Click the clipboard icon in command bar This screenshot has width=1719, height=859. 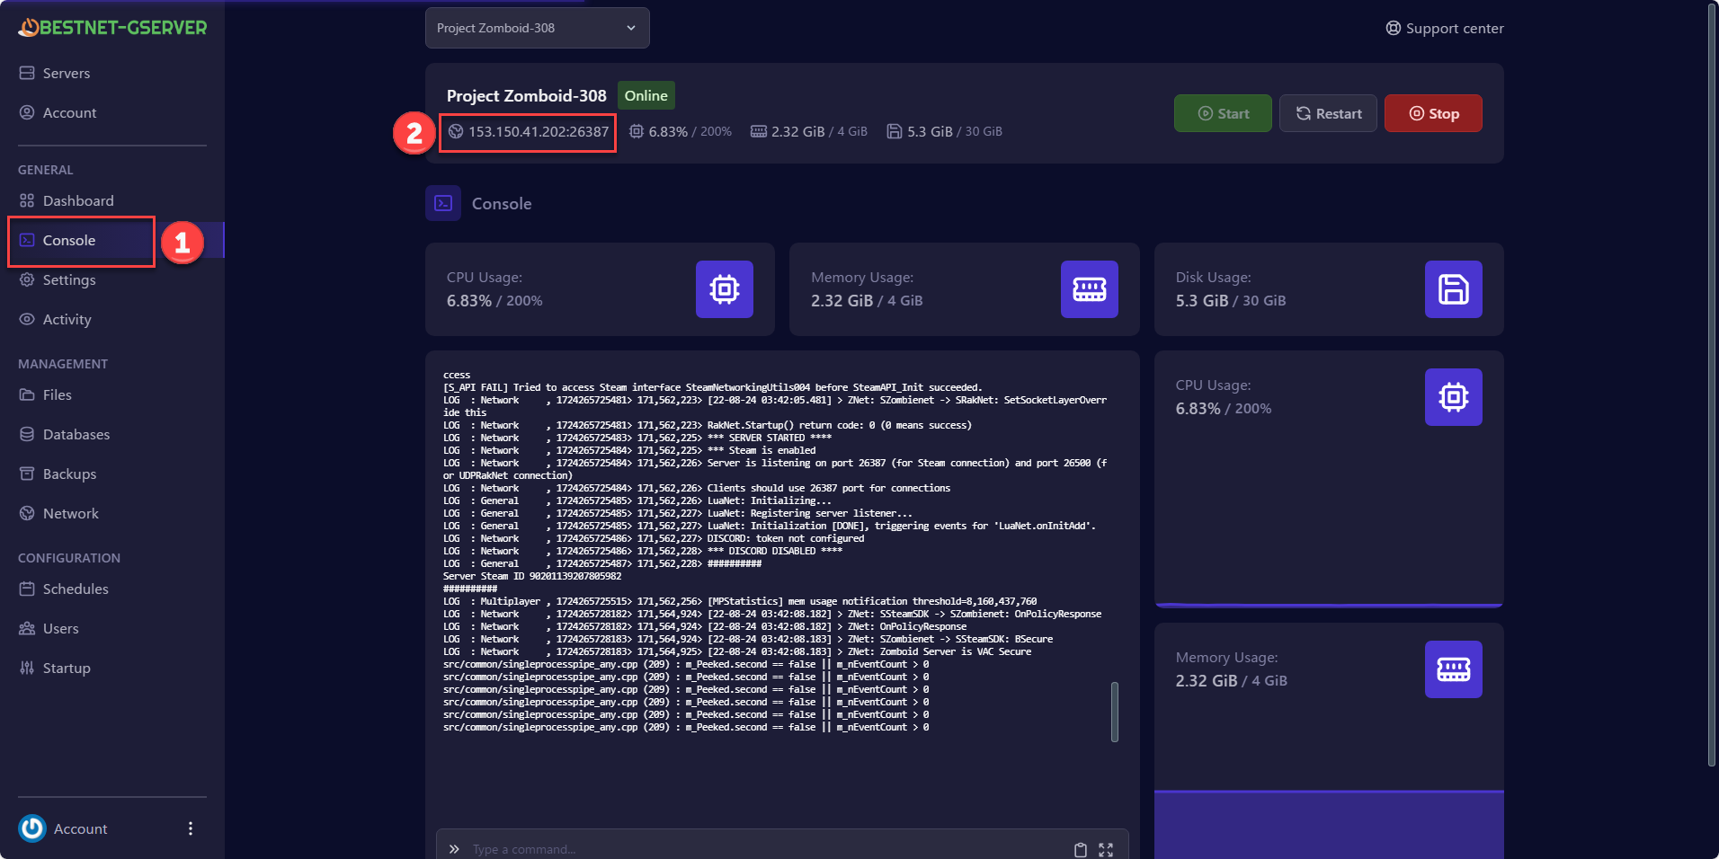[x=1081, y=850]
